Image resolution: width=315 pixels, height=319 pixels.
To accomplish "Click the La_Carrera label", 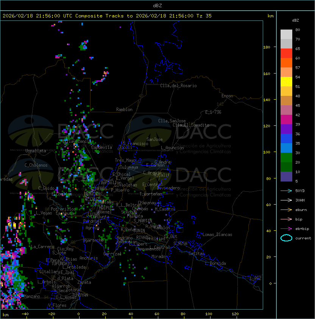I will (42, 247).
